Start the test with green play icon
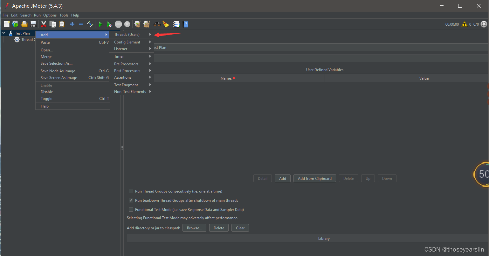This screenshot has width=489, height=256. click(100, 24)
